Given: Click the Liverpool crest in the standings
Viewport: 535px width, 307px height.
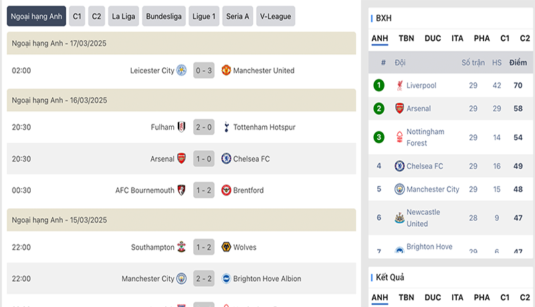Looking at the screenshot, I should pyautogui.click(x=399, y=85).
